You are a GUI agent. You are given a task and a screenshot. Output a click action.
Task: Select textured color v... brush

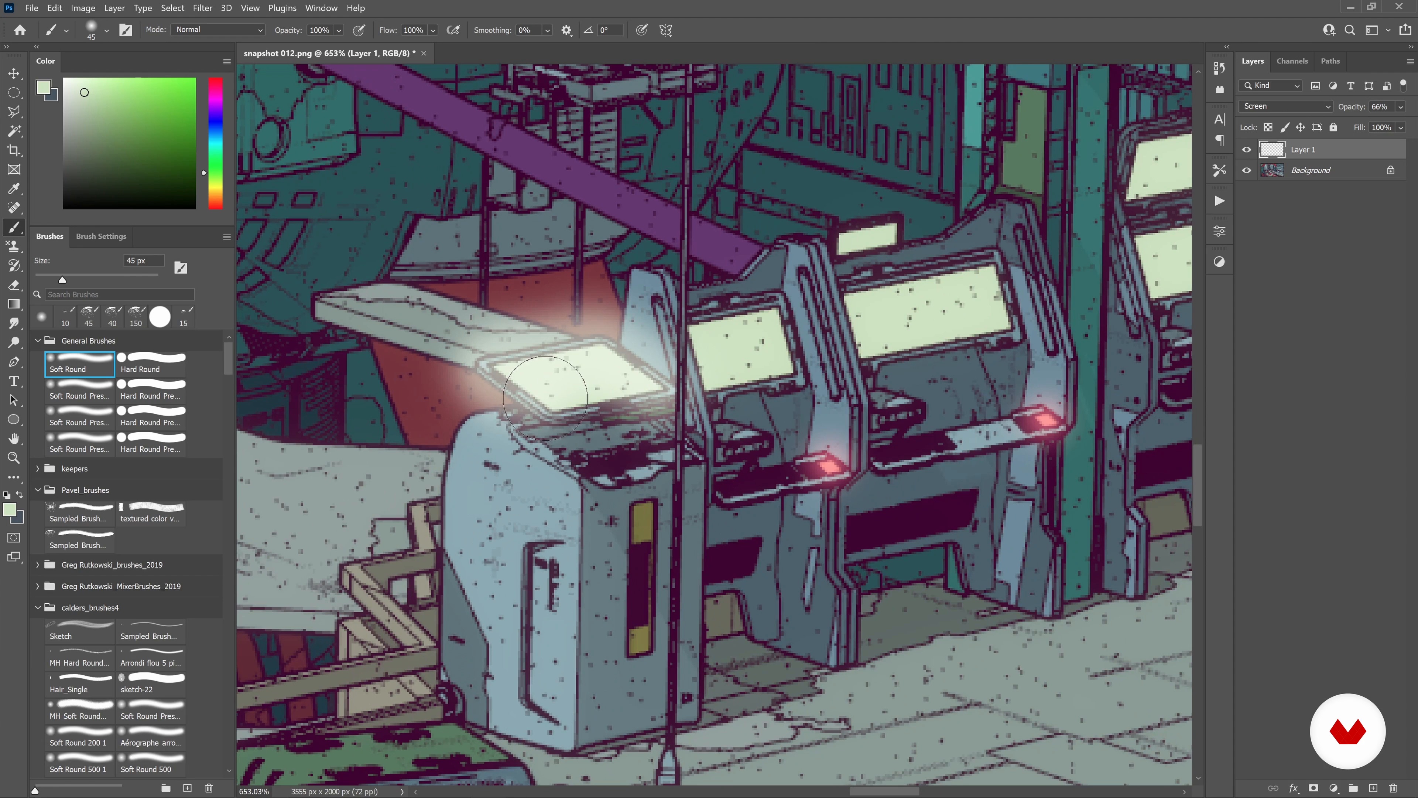[150, 513]
